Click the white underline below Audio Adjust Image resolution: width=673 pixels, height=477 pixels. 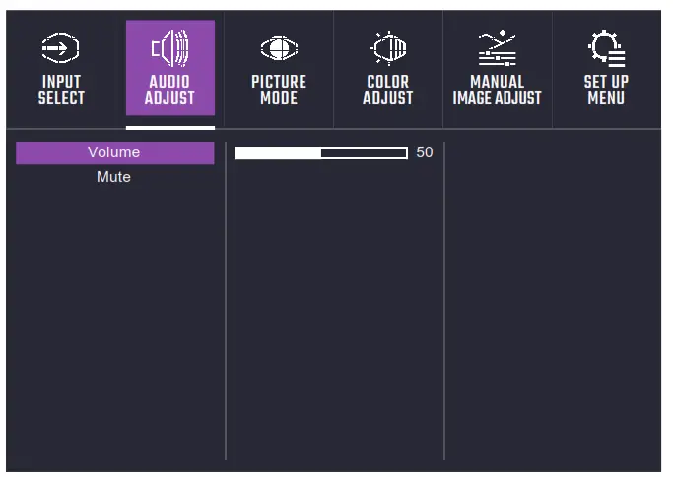coord(169,127)
